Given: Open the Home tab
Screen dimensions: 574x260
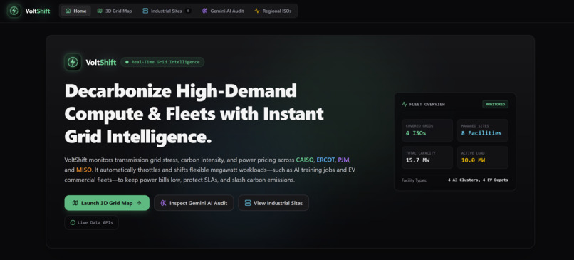Looking at the screenshot, I should pyautogui.click(x=75, y=11).
